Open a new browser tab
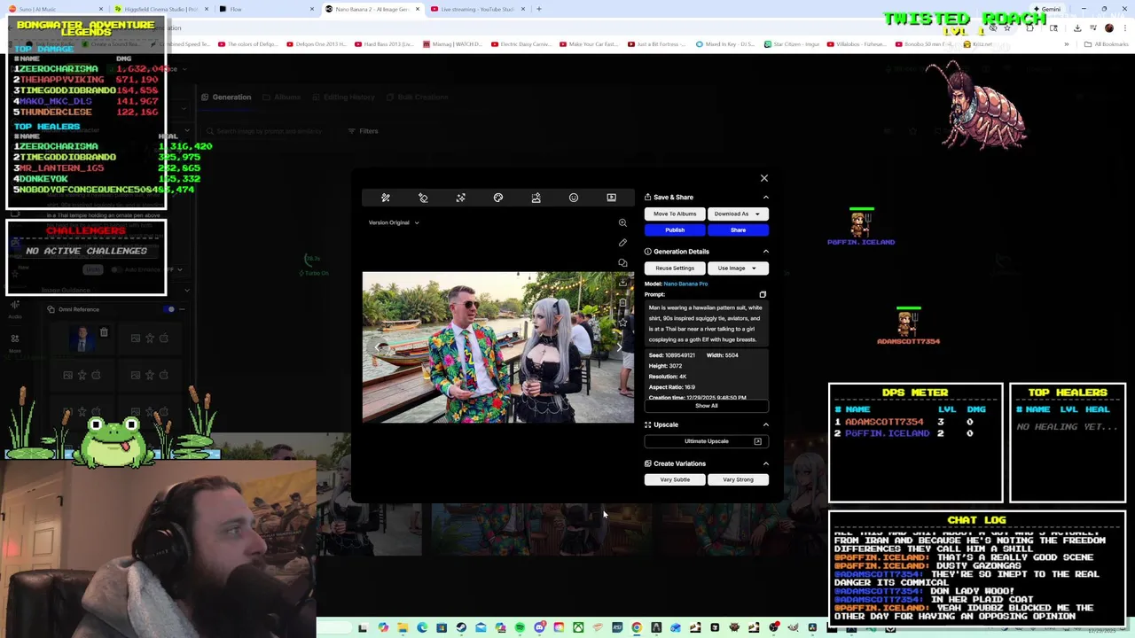This screenshot has width=1135, height=638. click(x=539, y=9)
